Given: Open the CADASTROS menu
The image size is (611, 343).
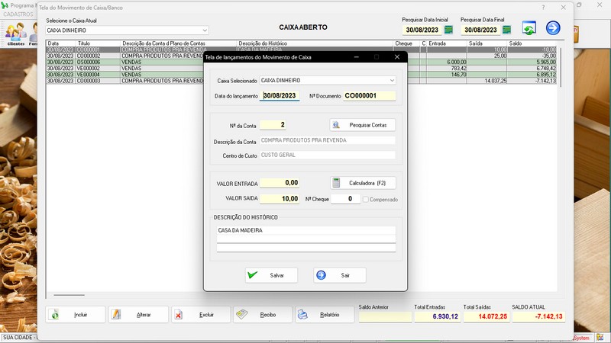Looking at the screenshot, I should [x=17, y=13].
